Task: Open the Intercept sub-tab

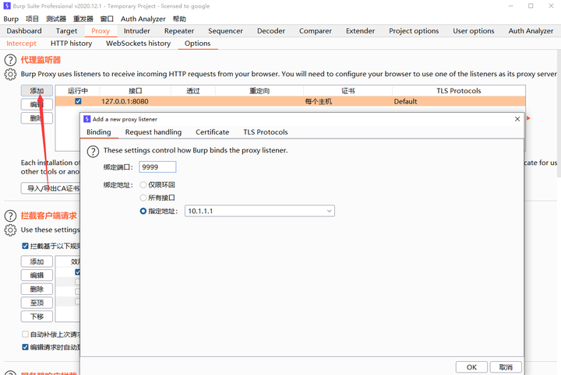Action: 22,44
